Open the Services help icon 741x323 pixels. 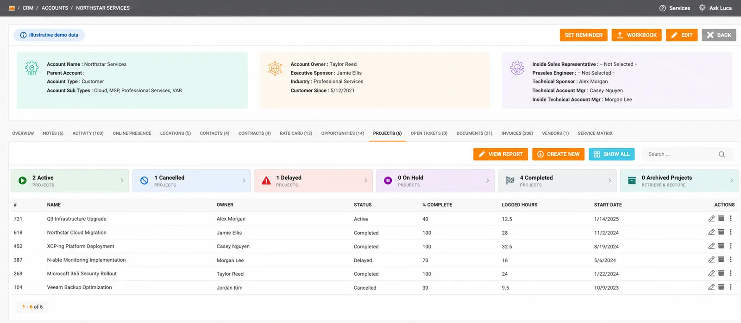[x=663, y=8]
